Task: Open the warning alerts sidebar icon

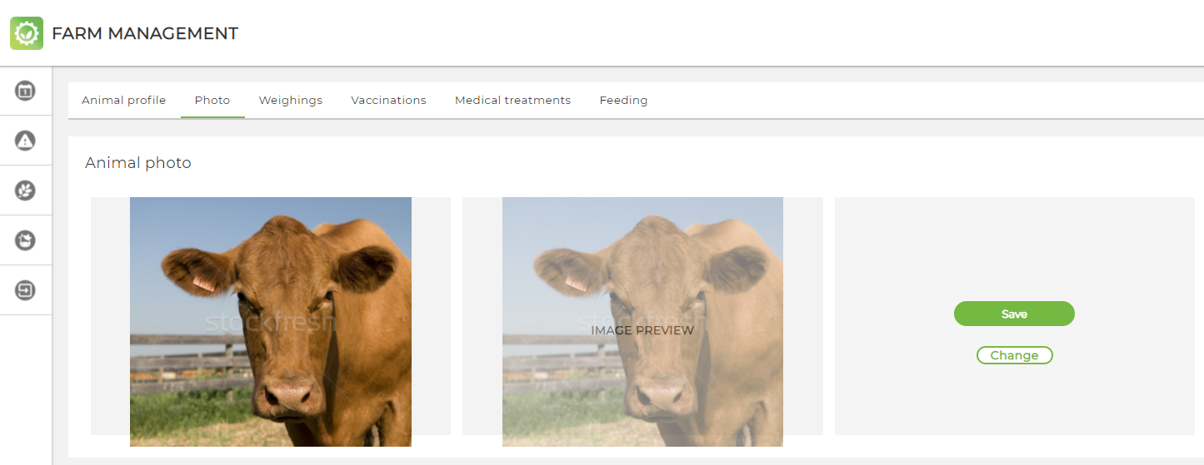Action: pyautogui.click(x=26, y=140)
